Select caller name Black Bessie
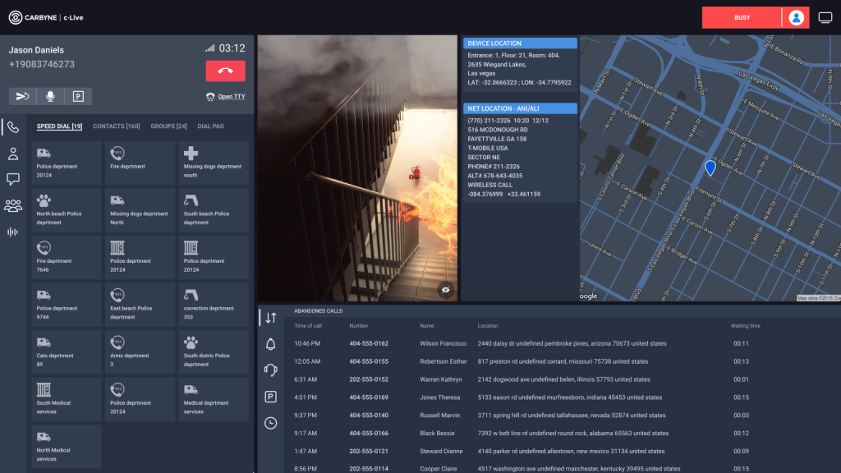 click(437, 434)
